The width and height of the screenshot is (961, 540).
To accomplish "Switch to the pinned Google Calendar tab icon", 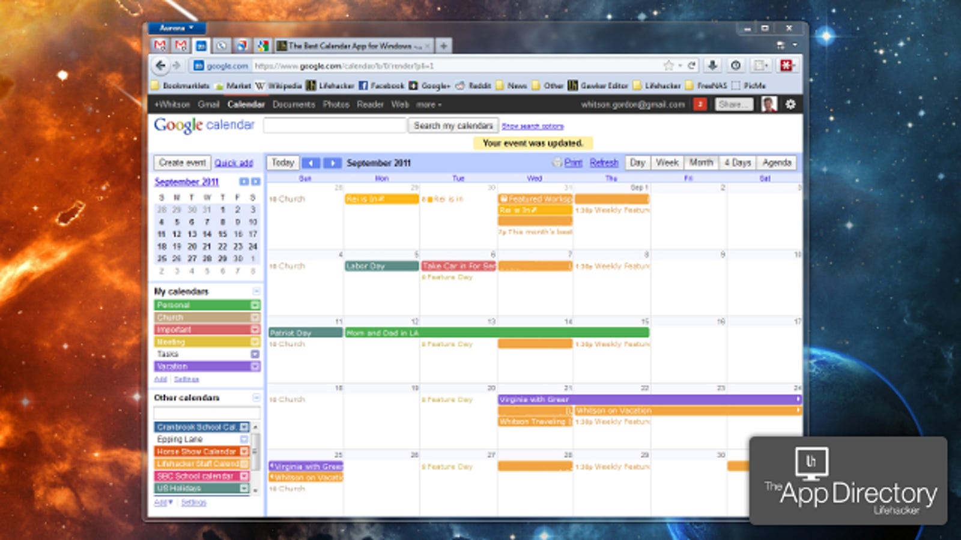I will (x=201, y=46).
